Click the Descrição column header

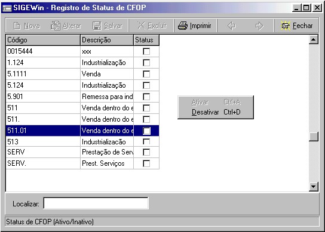[107, 40]
